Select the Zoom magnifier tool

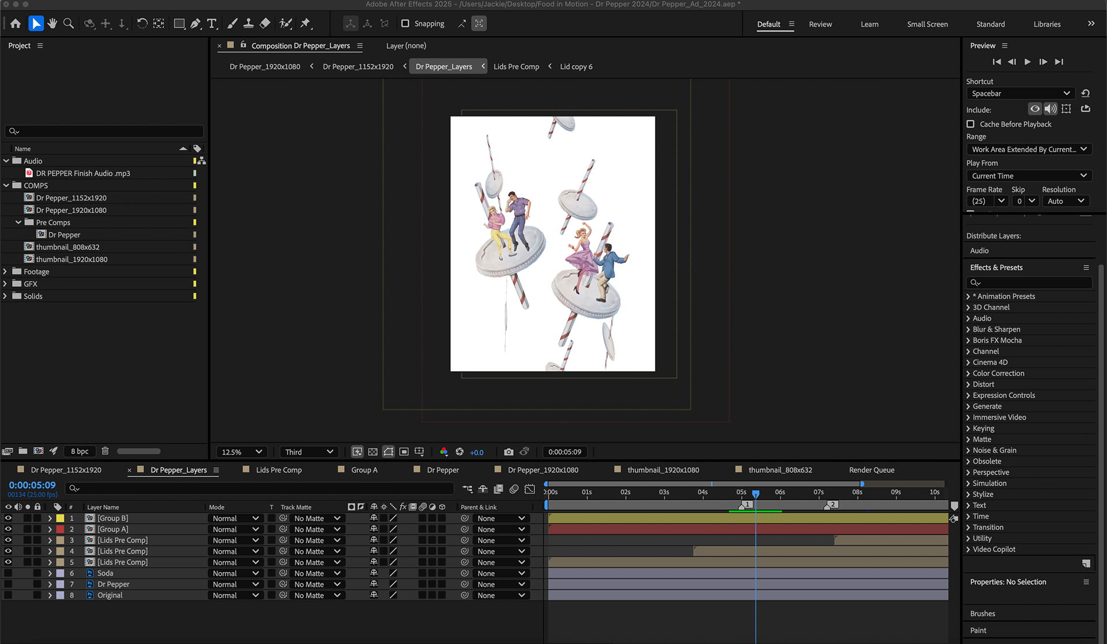tap(69, 24)
